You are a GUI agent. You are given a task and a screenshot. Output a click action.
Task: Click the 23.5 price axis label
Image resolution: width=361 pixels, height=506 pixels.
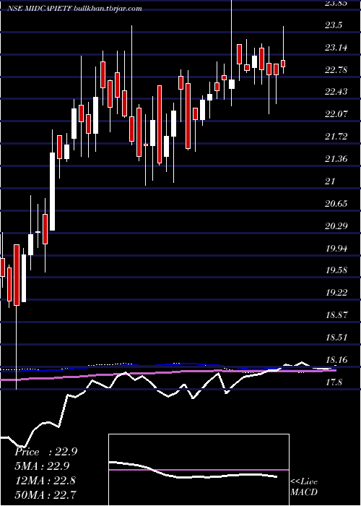click(334, 26)
